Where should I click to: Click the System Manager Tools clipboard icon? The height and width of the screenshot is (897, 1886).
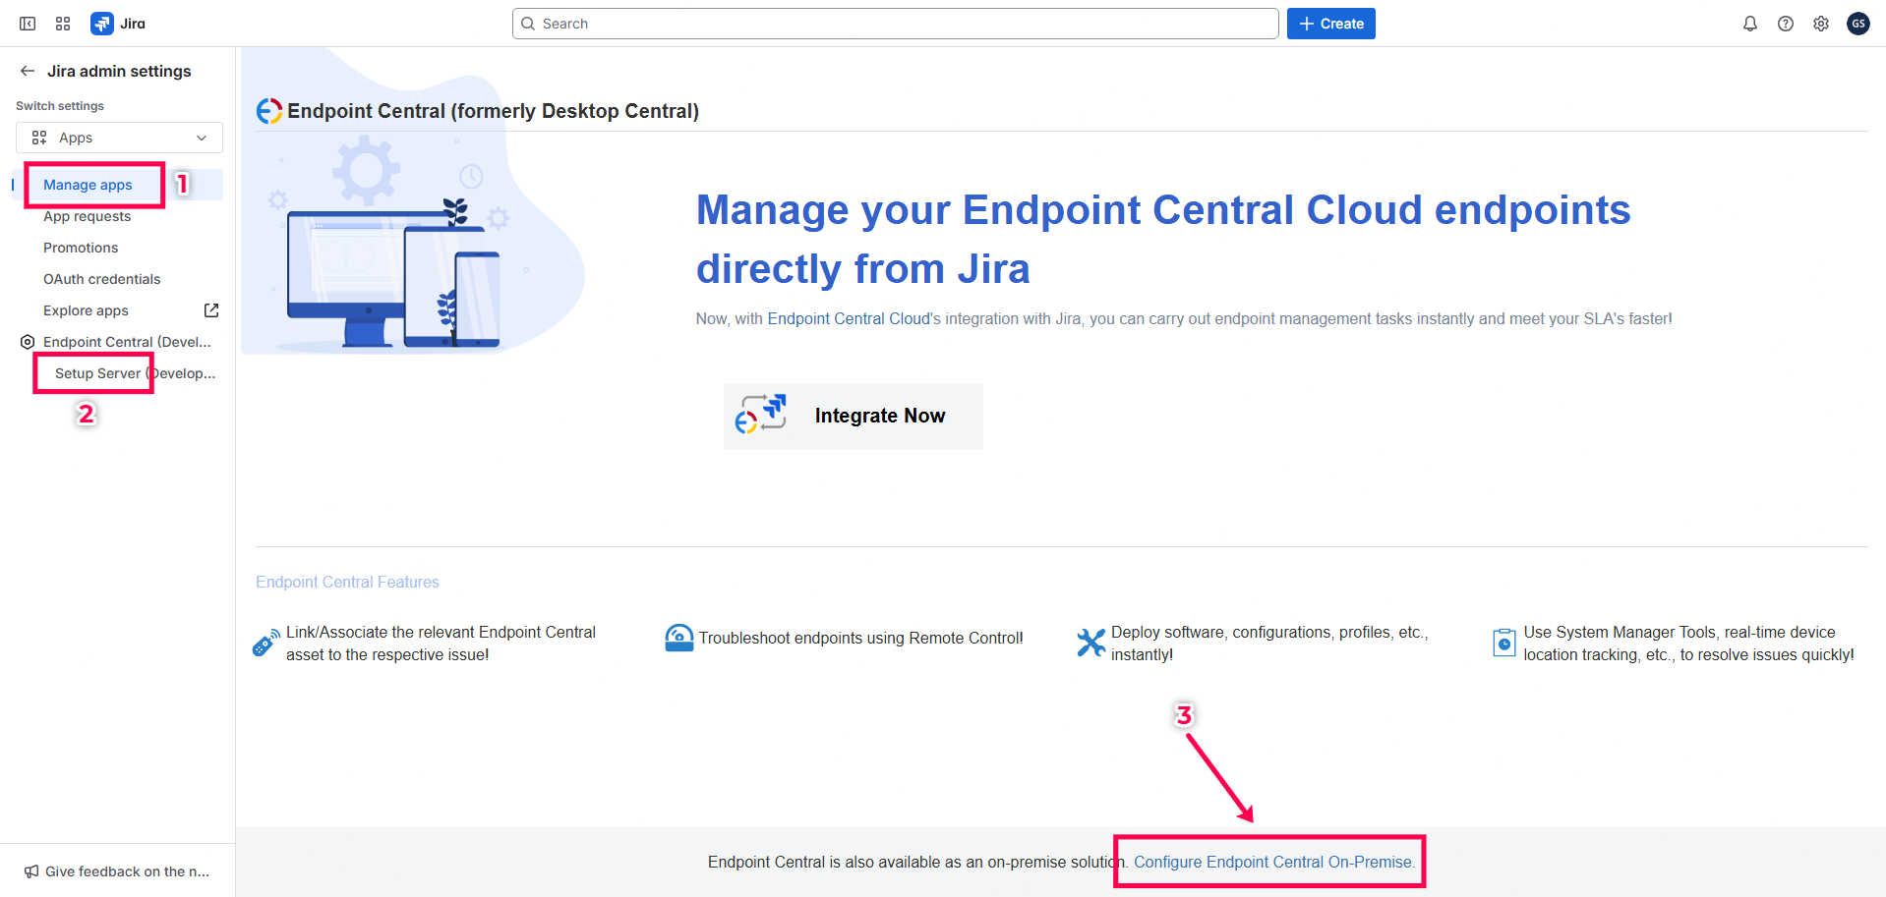point(1504,643)
